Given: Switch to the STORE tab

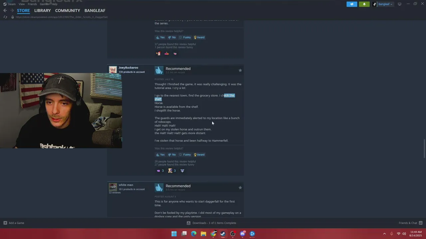Looking at the screenshot, I should (23, 11).
